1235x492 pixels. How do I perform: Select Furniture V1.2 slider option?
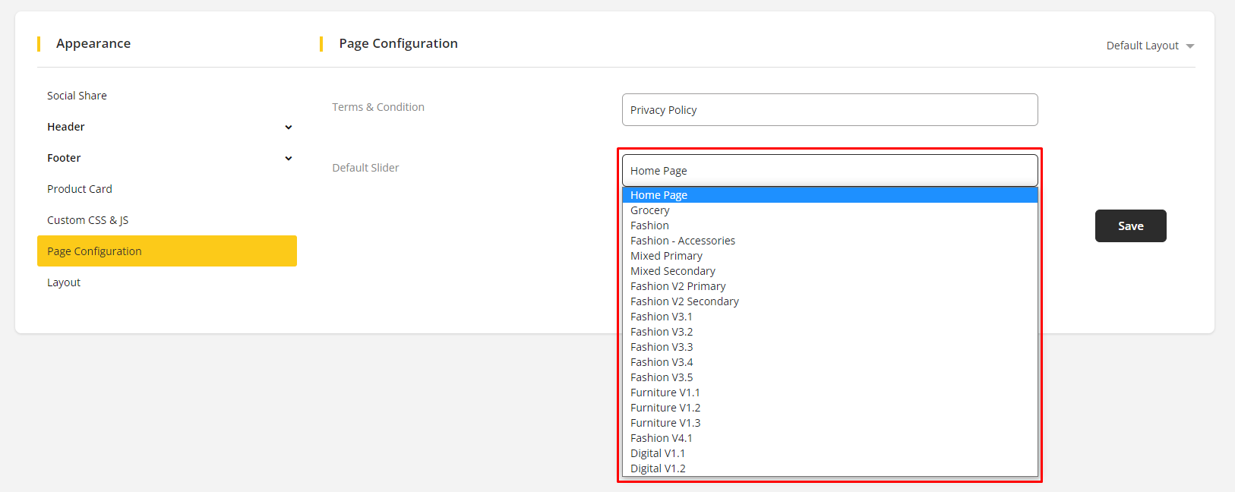click(665, 408)
